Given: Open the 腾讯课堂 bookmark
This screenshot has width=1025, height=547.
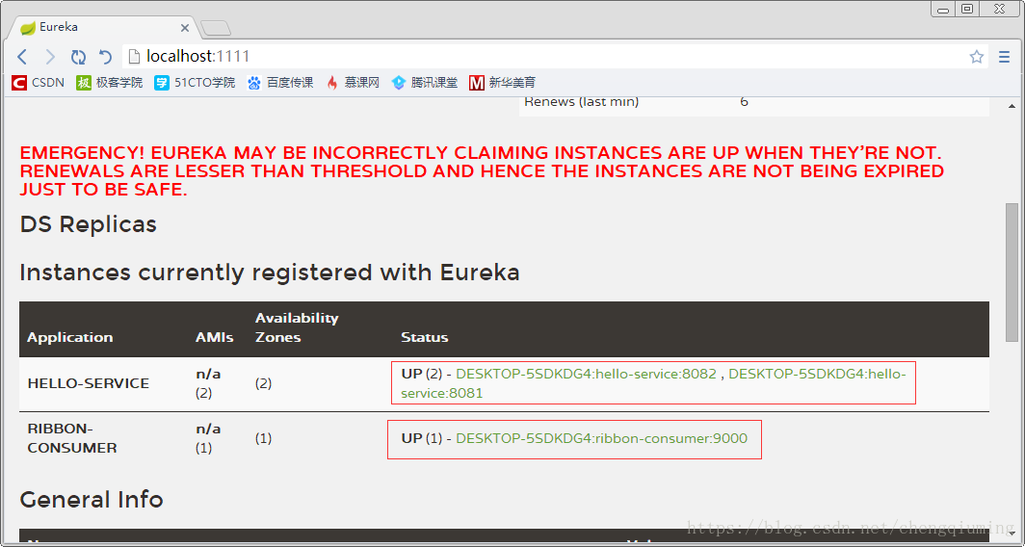Looking at the screenshot, I should (424, 83).
